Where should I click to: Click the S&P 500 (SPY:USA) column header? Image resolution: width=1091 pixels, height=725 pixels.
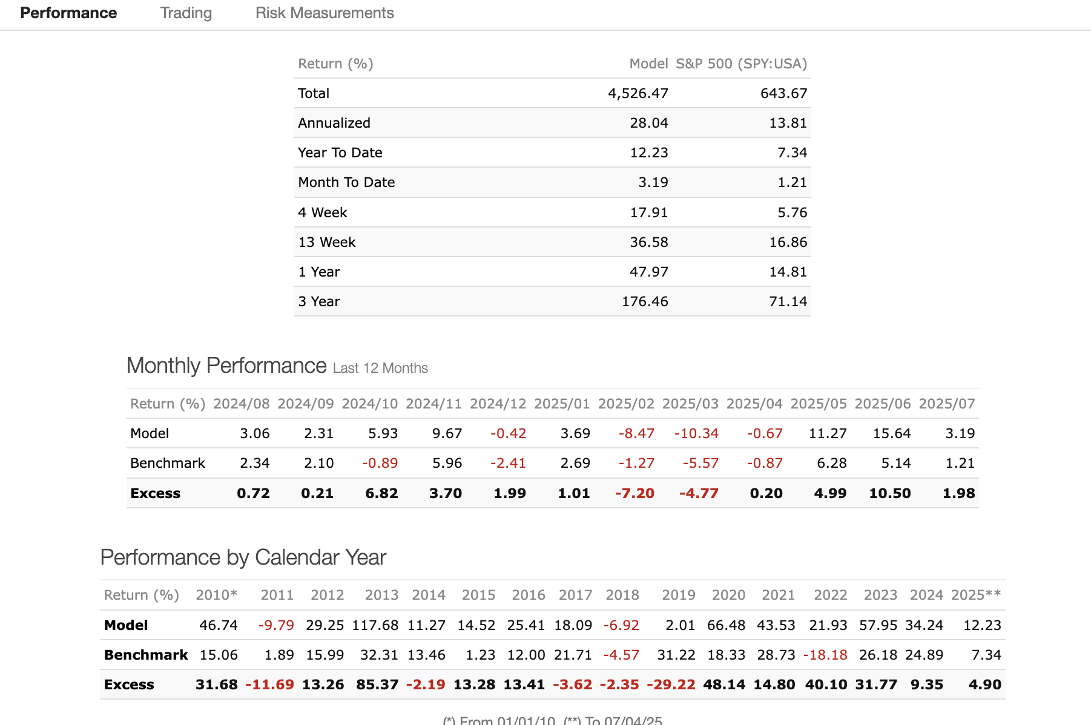click(741, 64)
